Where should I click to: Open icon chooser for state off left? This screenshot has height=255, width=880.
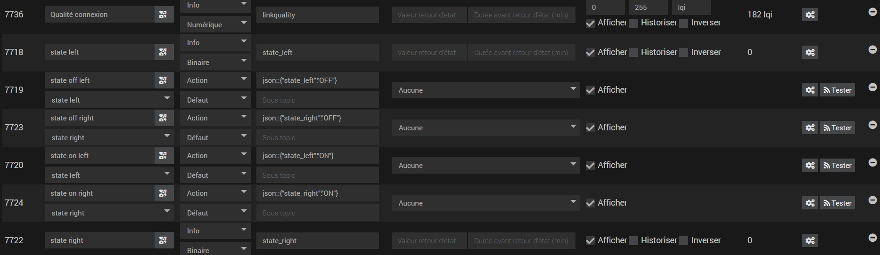163,80
